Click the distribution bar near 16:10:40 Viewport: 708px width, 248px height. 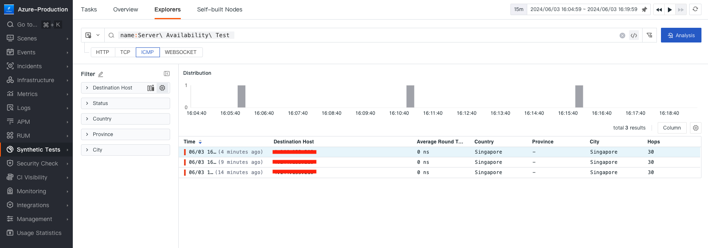(410, 96)
